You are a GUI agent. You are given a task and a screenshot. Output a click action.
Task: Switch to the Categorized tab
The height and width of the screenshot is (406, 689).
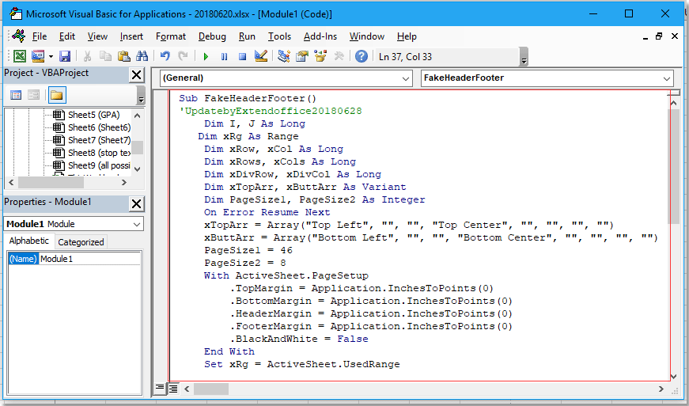(x=81, y=242)
